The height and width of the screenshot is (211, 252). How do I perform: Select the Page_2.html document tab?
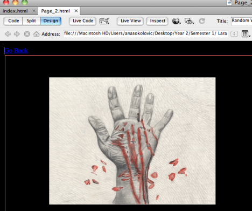[x=55, y=11]
